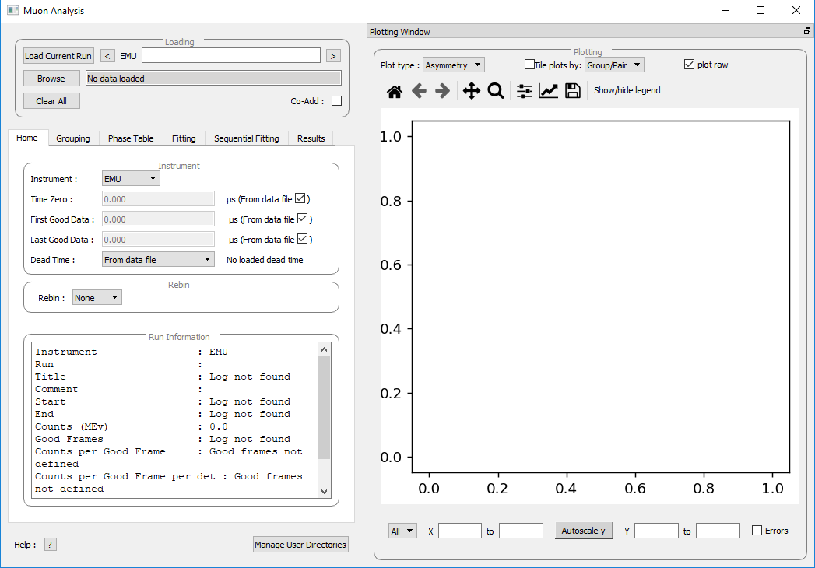This screenshot has height=568, width=815.
Task: Open the edit curves chart icon
Action: coord(549,91)
